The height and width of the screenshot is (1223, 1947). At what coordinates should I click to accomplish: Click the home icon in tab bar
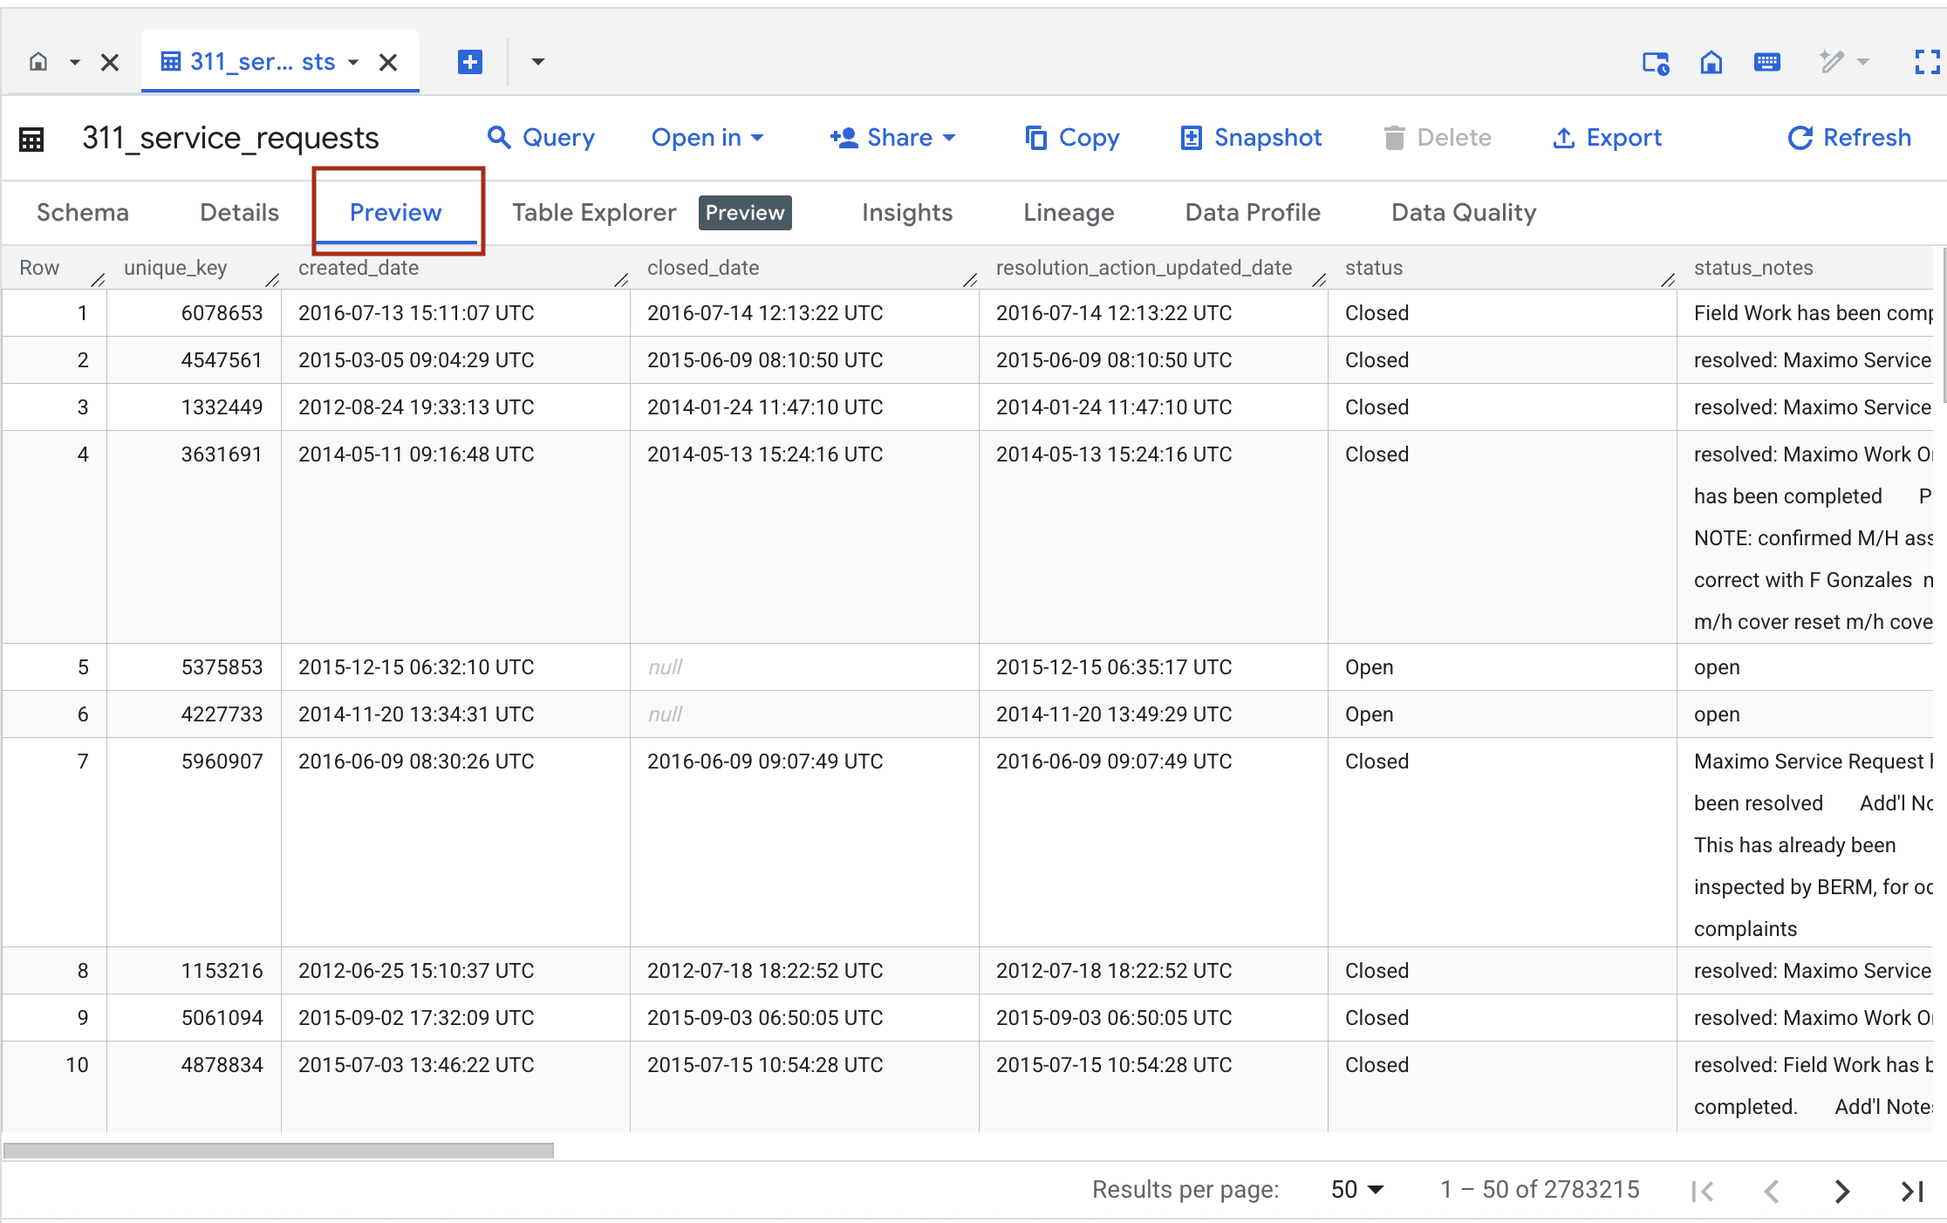(x=38, y=62)
